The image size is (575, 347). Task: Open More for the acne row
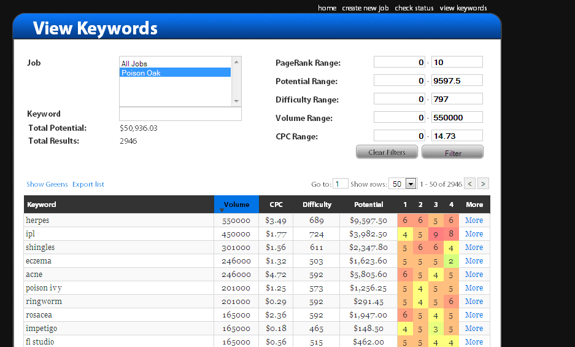tap(474, 275)
